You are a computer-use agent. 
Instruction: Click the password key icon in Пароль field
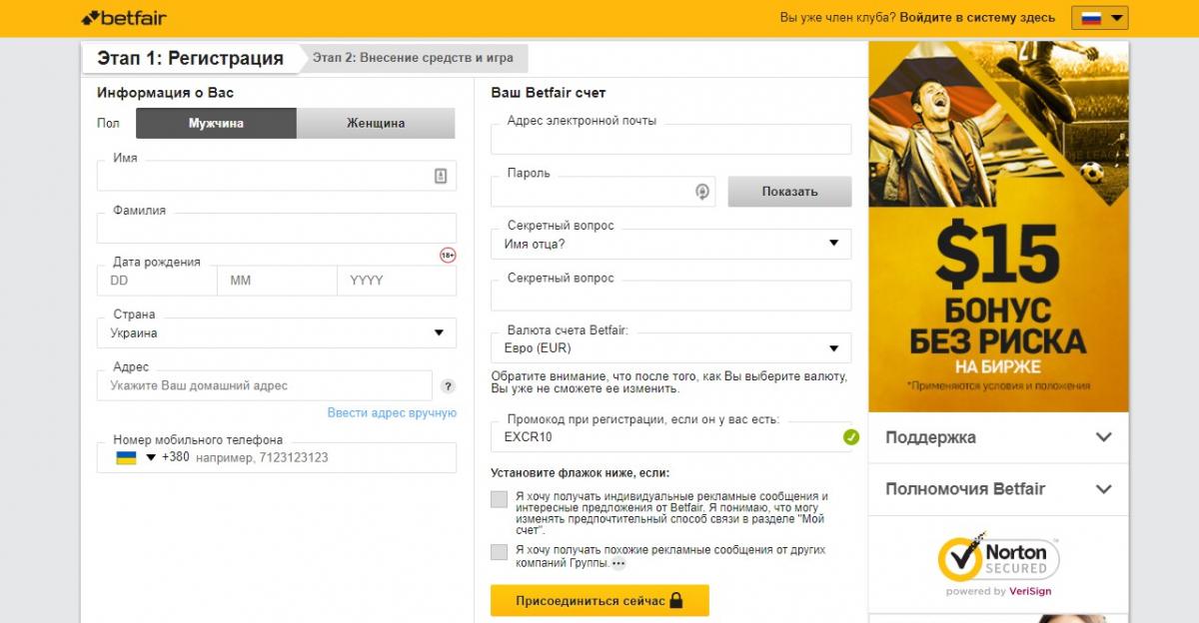(701, 192)
